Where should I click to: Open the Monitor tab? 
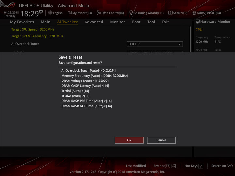tap(117, 22)
